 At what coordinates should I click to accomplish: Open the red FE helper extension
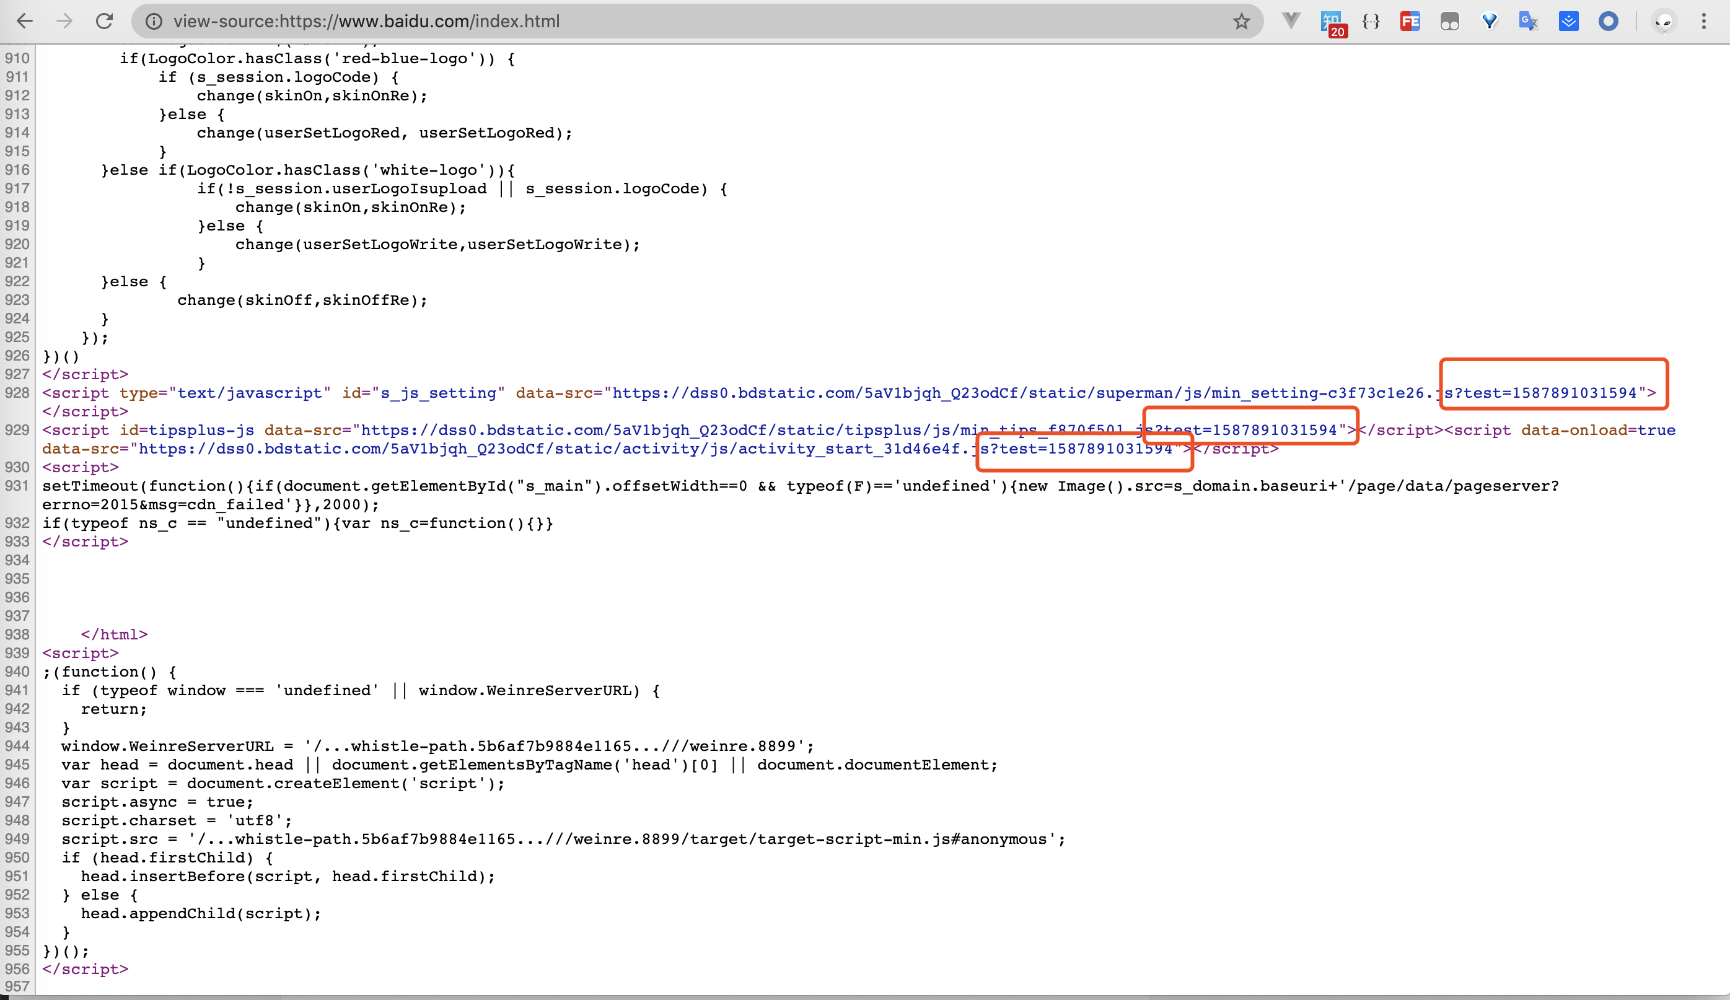(1410, 21)
